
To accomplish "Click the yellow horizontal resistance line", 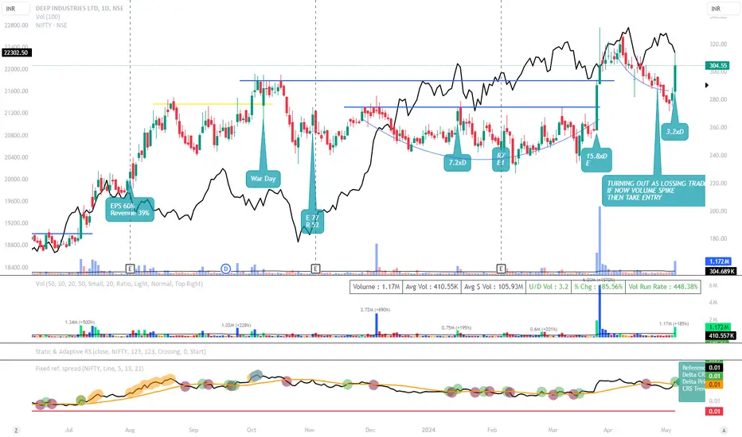I will pos(212,104).
